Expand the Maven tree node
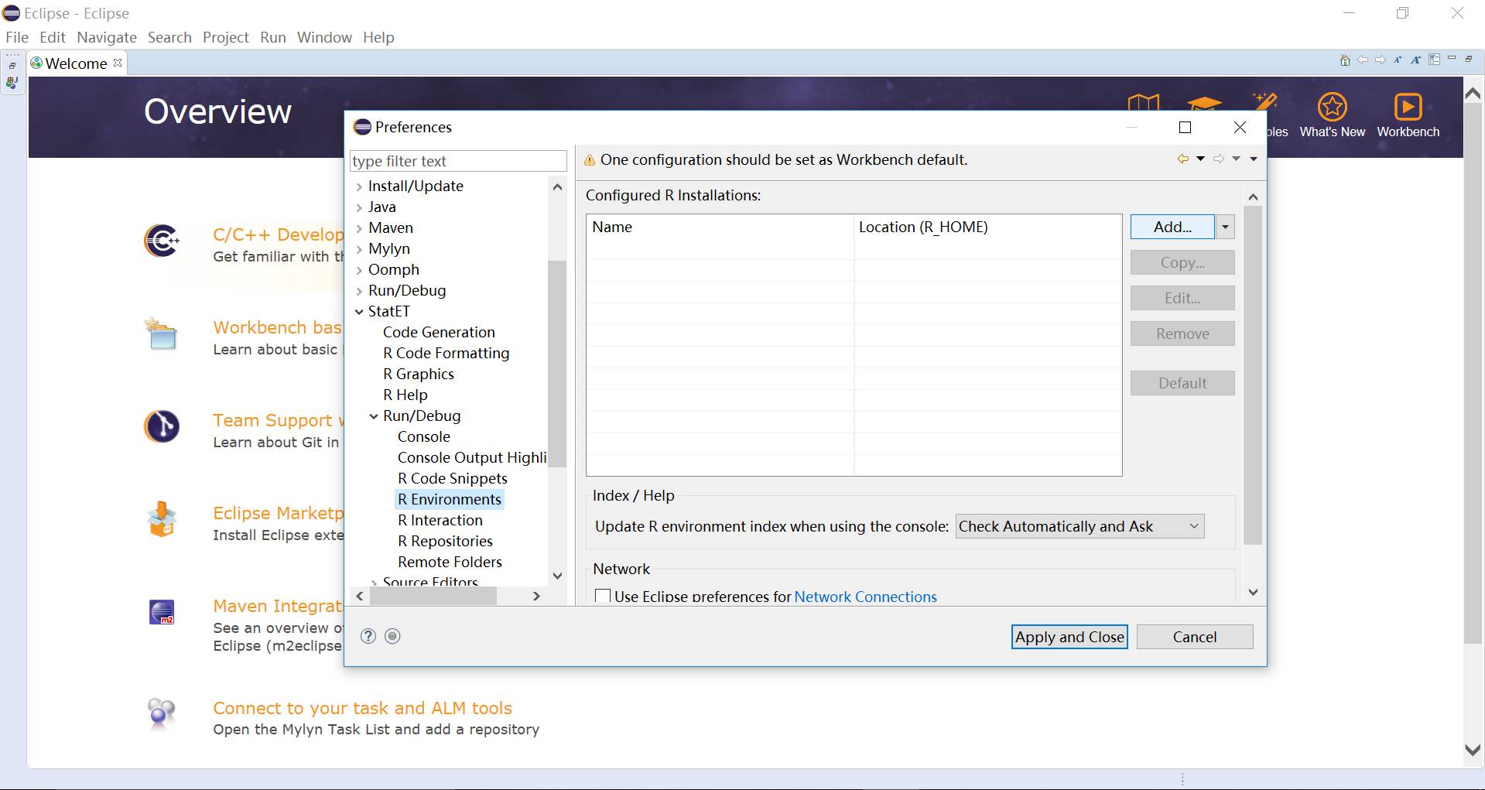The image size is (1485, 790). 359,228
